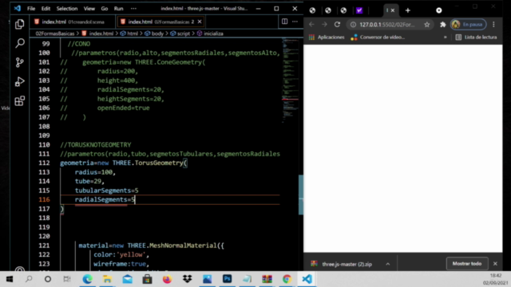Place cursor on line 112 geometria TorusGeometry
This screenshot has width=511, height=287.
124,163
